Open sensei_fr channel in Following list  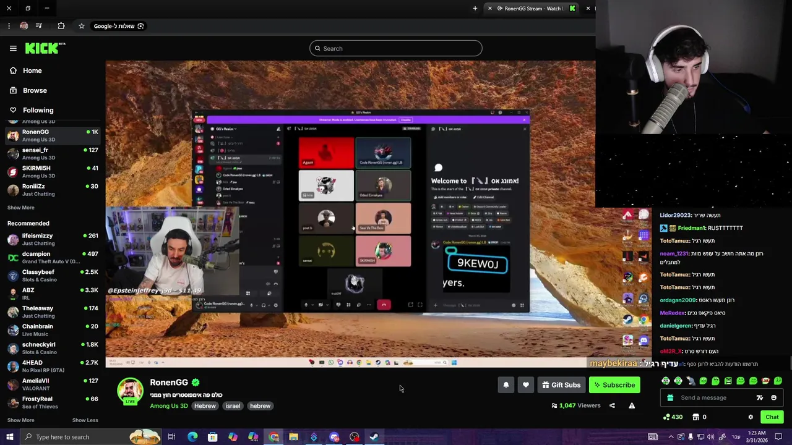53,153
